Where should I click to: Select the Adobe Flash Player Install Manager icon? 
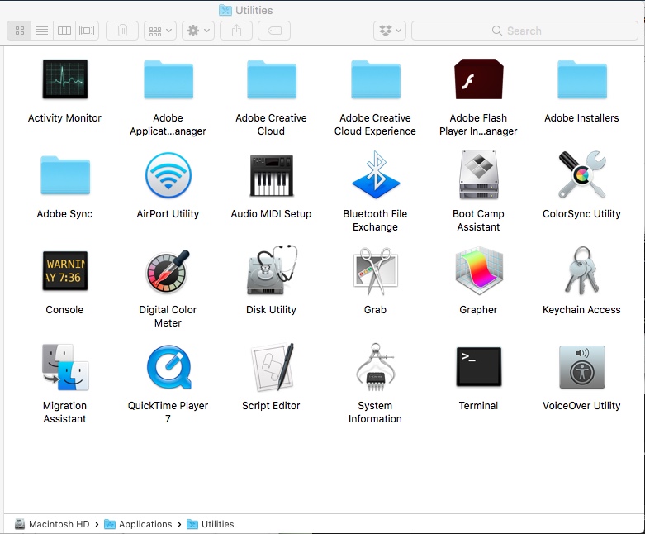479,79
